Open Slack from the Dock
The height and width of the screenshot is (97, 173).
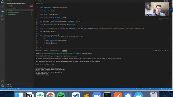point(40,95)
